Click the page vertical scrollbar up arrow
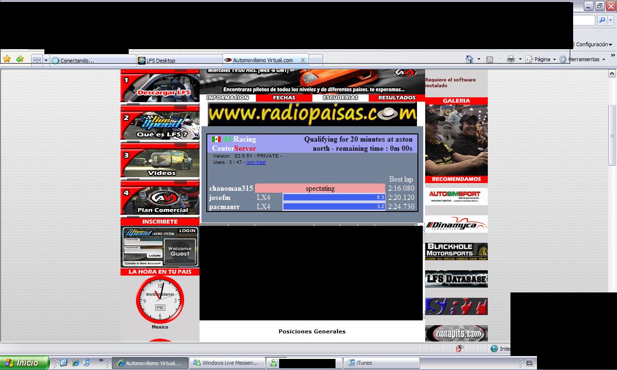 click(612, 74)
